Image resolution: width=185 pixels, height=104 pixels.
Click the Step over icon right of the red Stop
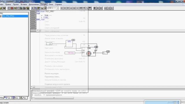(15, 8)
